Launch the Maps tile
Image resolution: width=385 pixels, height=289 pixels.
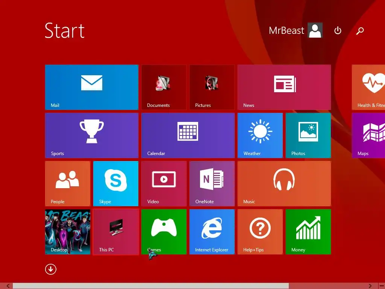click(x=368, y=135)
